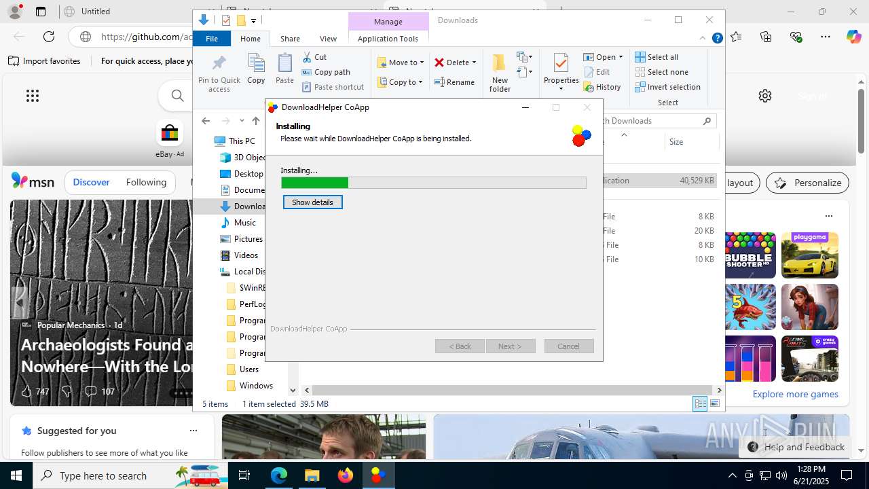
Task: Select MSN Following tab
Action: point(146,182)
